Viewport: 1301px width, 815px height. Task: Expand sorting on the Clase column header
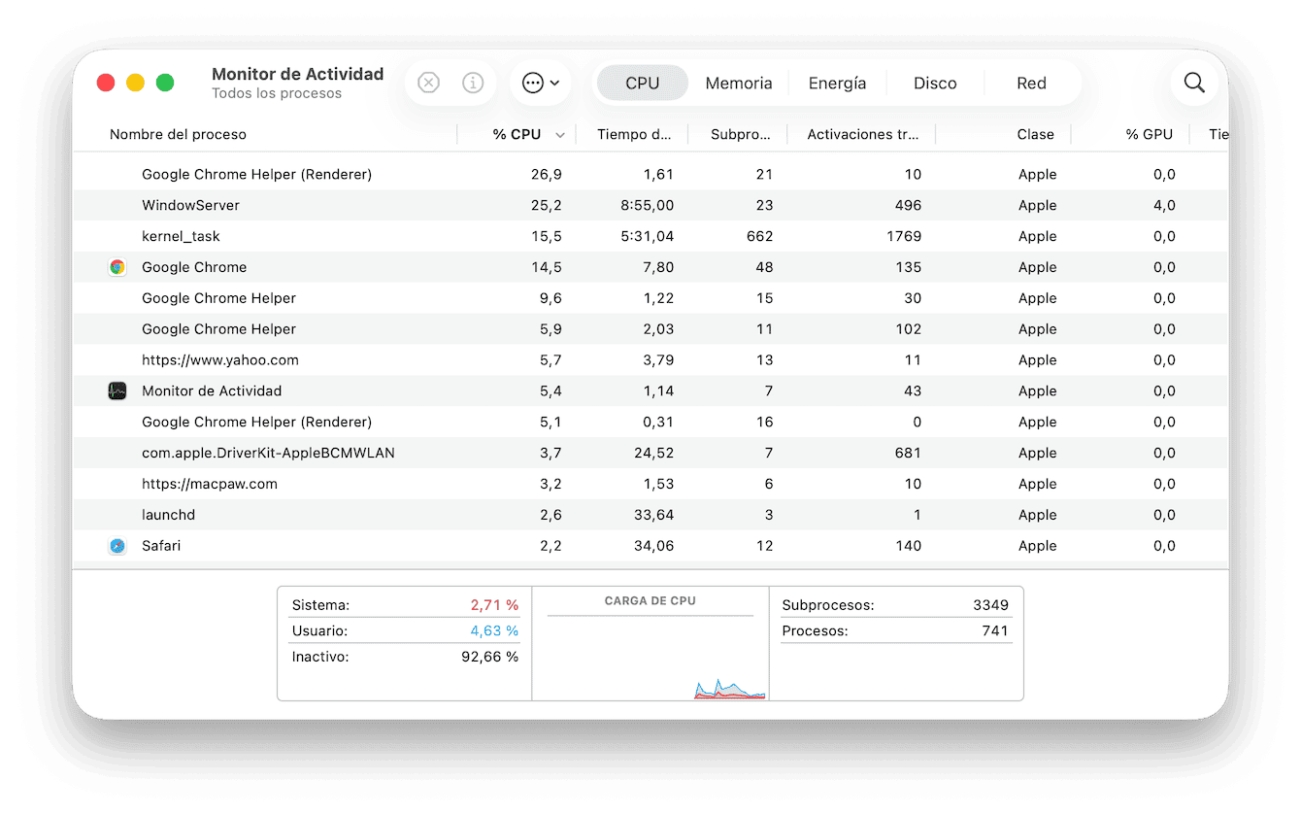1035,134
